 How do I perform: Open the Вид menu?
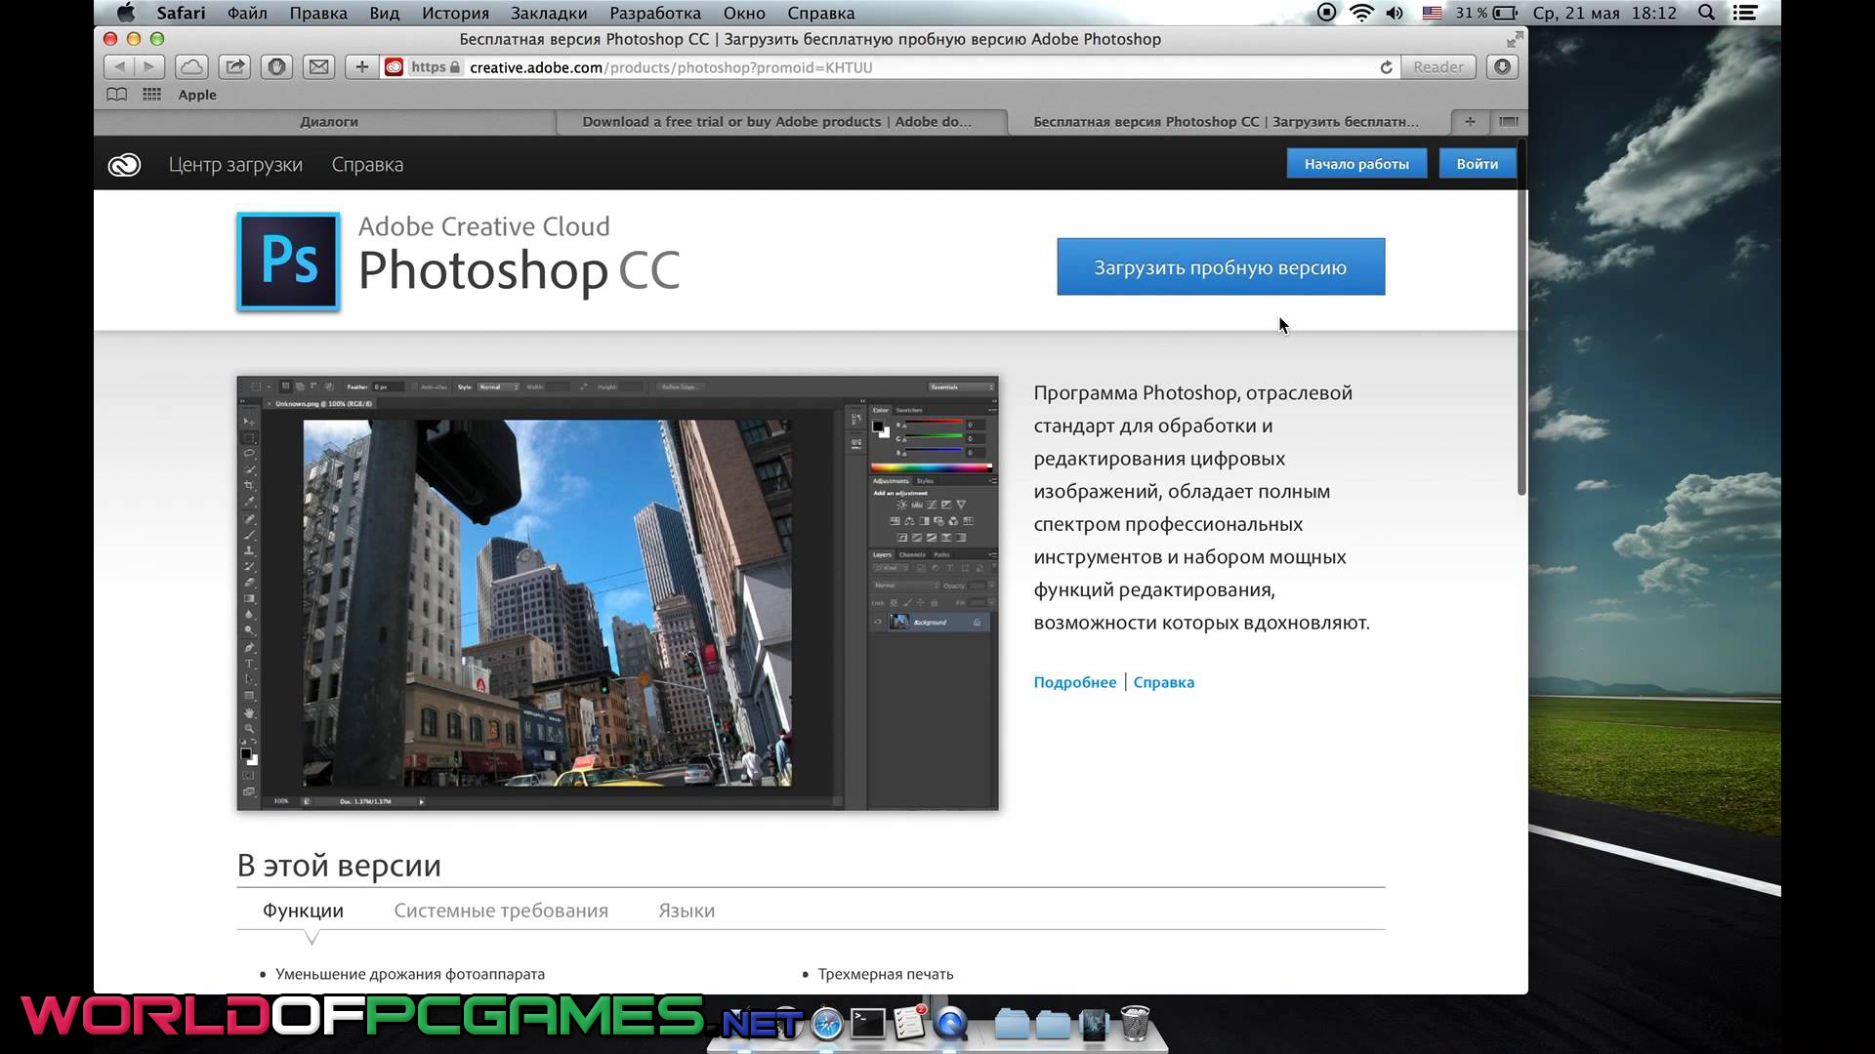385,13
